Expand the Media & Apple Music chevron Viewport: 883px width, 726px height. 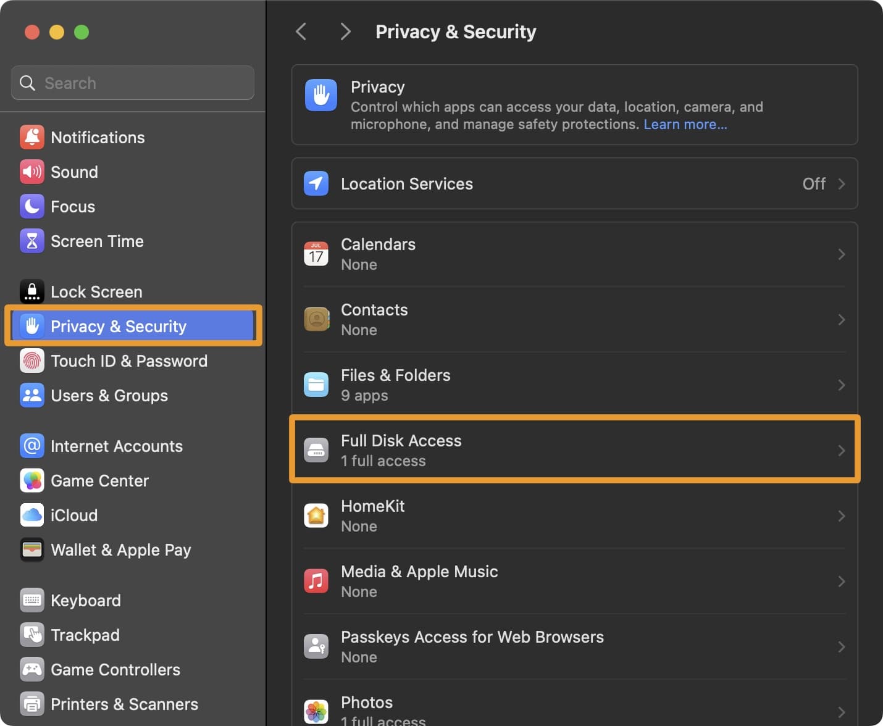841,582
